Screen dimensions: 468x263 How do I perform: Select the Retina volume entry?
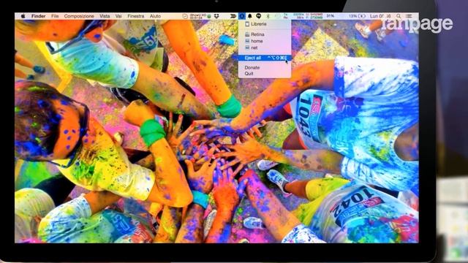click(x=265, y=34)
